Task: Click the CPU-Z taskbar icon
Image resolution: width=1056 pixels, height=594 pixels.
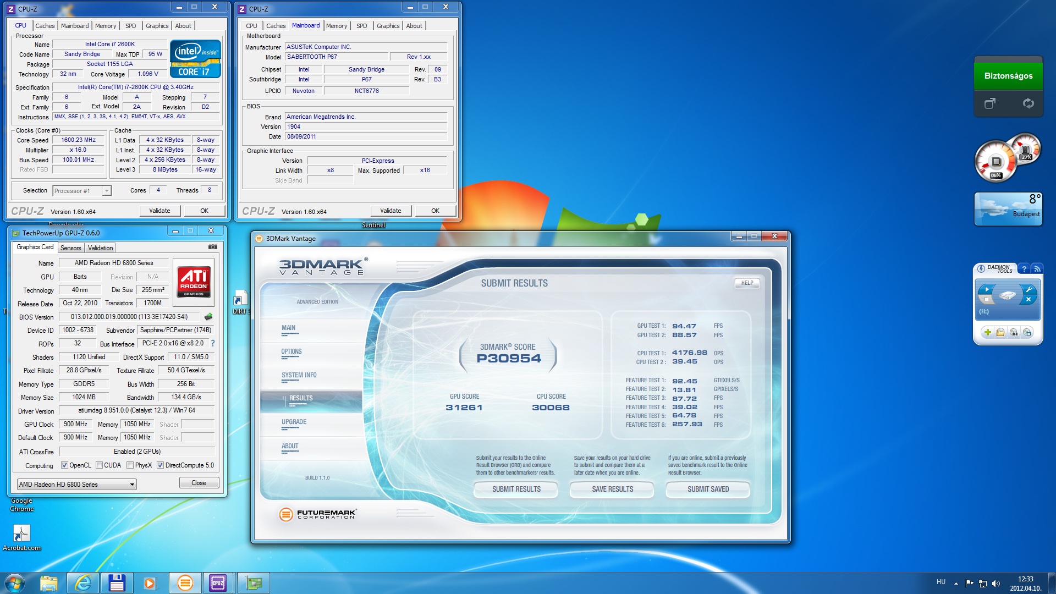Action: (218, 583)
